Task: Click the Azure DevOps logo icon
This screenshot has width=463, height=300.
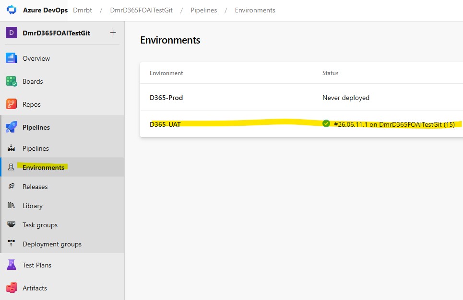Action: (x=12, y=10)
